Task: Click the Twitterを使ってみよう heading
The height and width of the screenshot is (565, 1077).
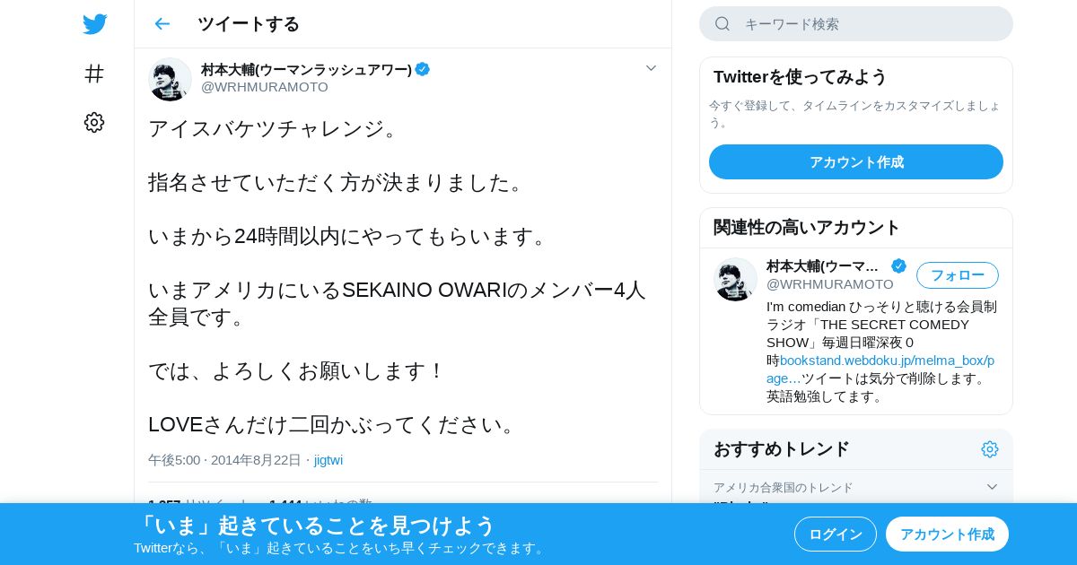Action: (801, 77)
